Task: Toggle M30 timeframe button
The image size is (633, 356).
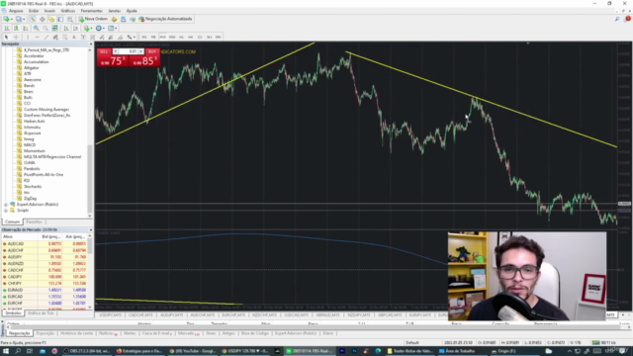Action: (172, 37)
